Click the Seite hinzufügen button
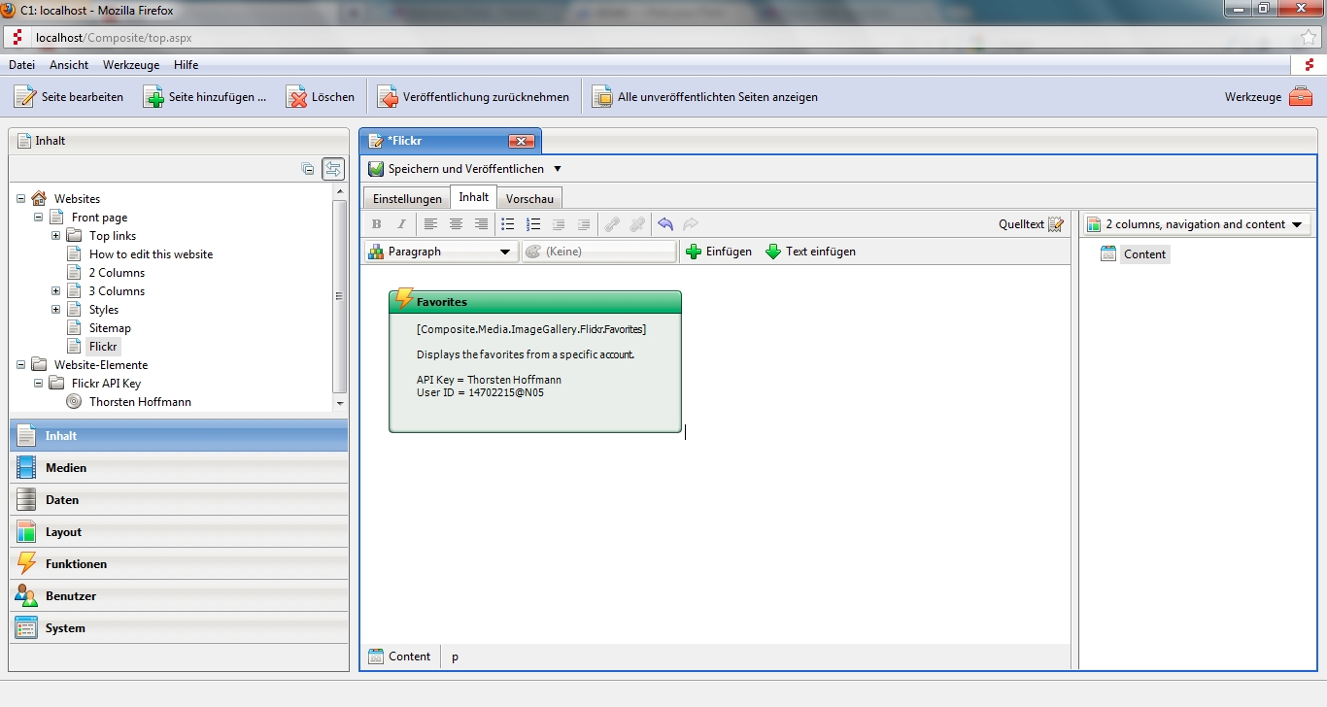 click(205, 97)
